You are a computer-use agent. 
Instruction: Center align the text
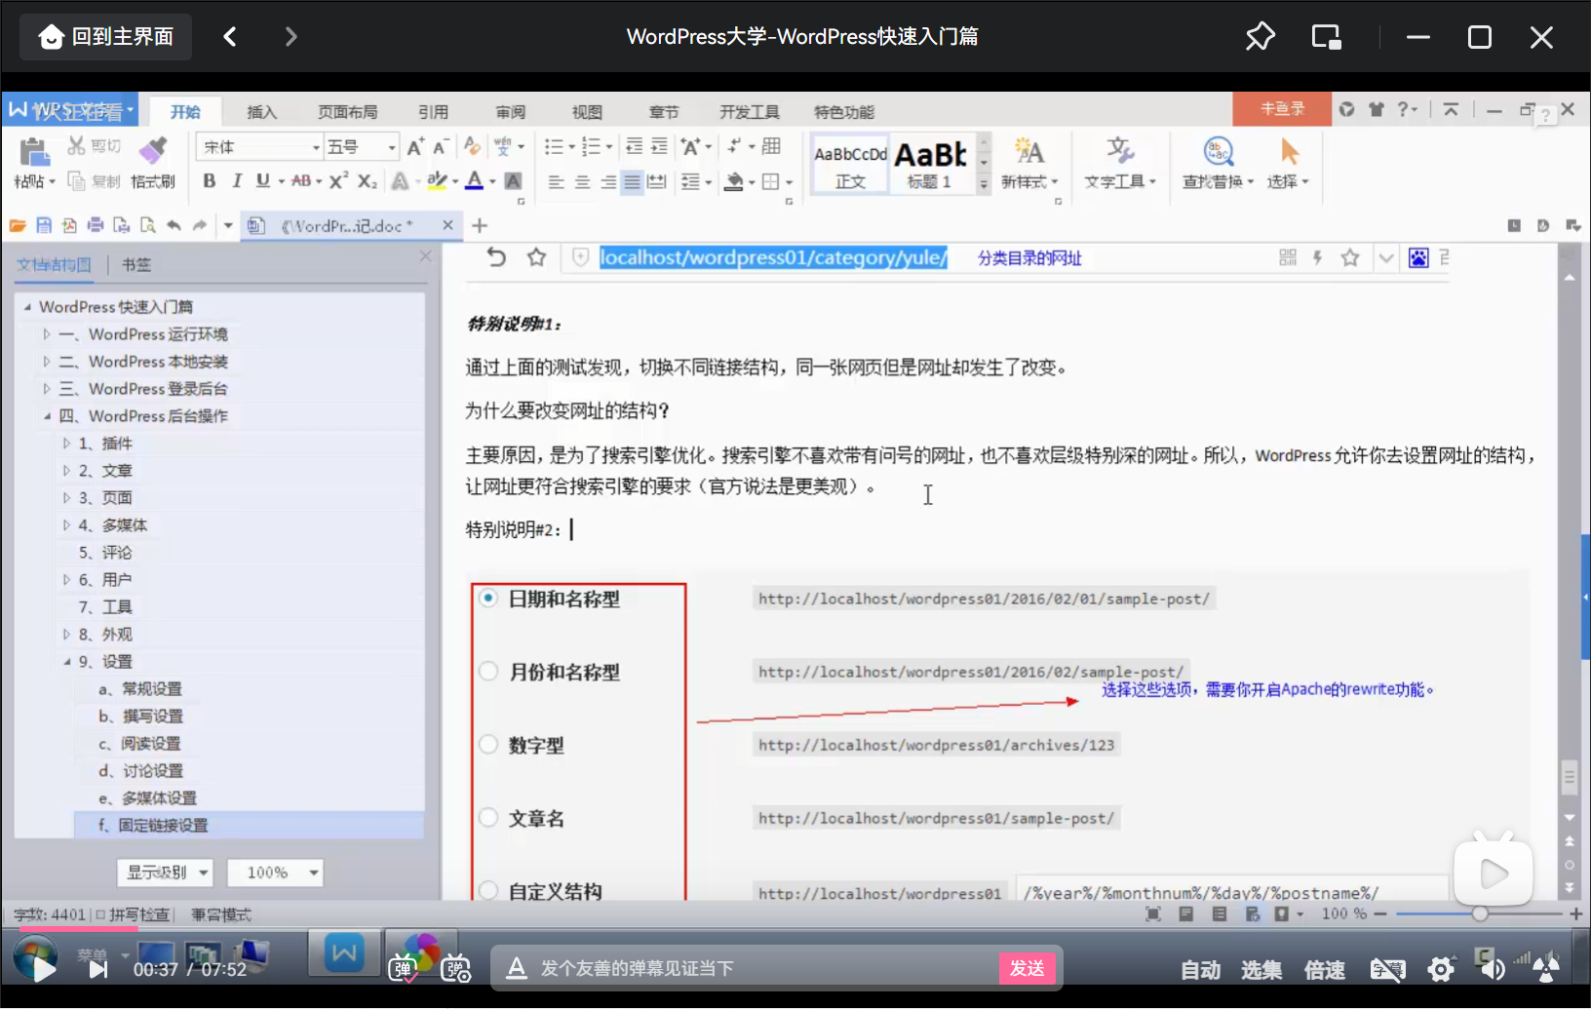point(582,182)
